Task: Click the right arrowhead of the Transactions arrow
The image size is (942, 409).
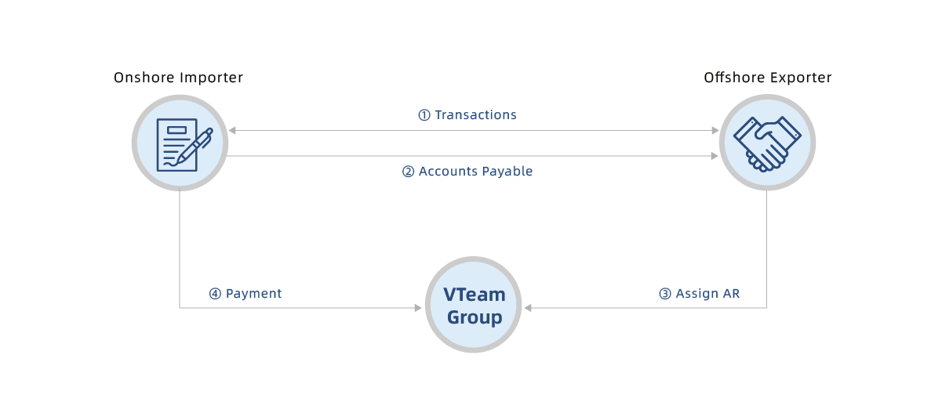Action: pyautogui.click(x=715, y=130)
